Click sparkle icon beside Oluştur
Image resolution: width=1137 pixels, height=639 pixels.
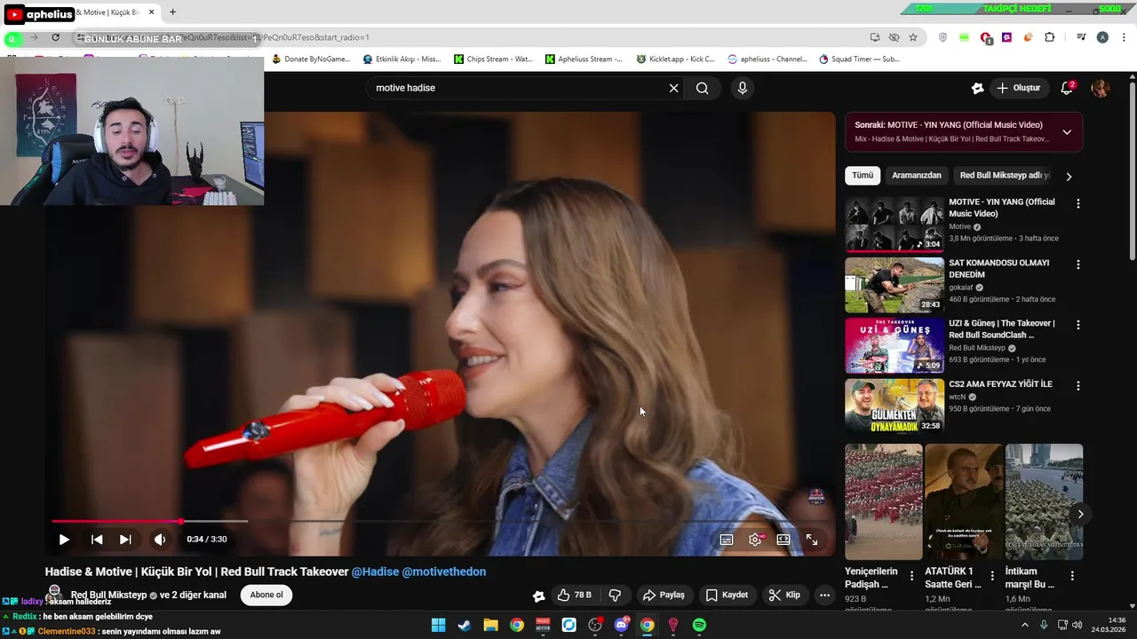[x=977, y=88]
